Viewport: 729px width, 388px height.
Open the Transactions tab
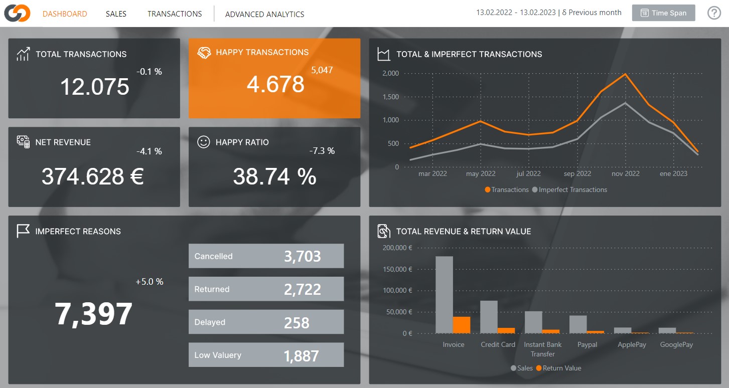175,14
